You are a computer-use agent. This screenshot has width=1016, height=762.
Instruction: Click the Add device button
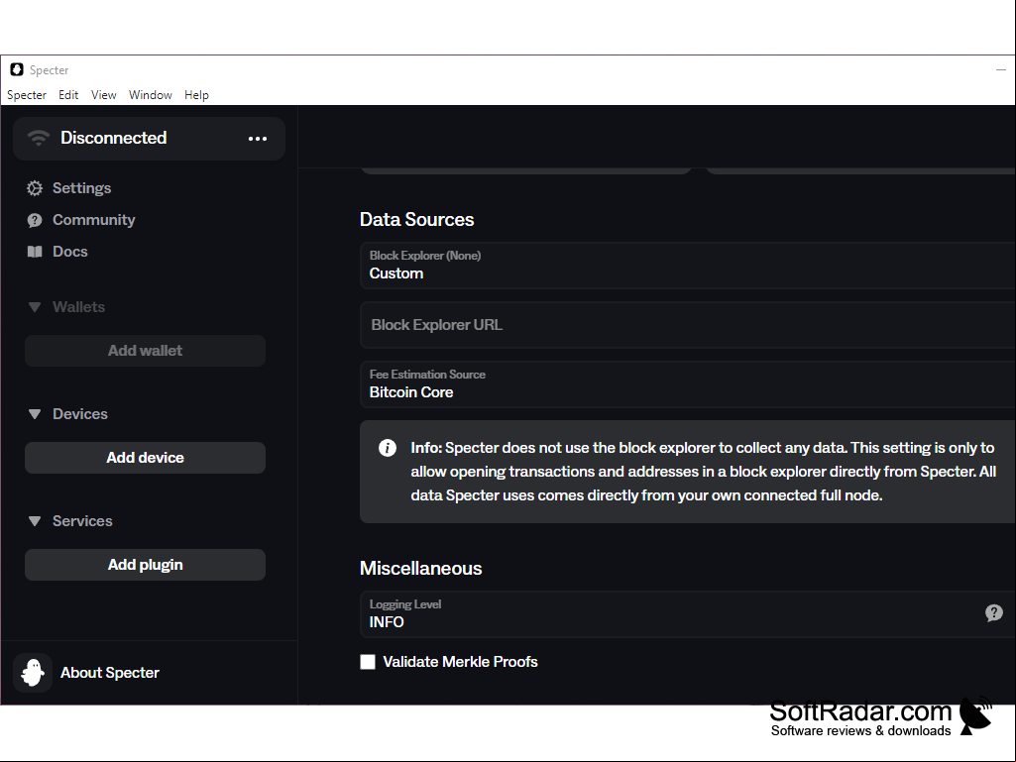tap(145, 458)
